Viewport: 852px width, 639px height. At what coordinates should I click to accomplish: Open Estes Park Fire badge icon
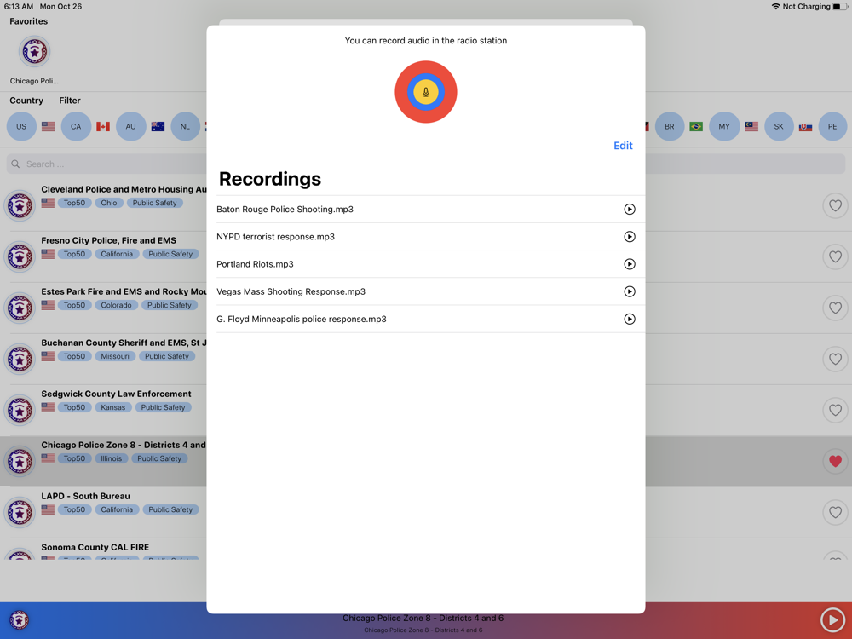pos(20,308)
